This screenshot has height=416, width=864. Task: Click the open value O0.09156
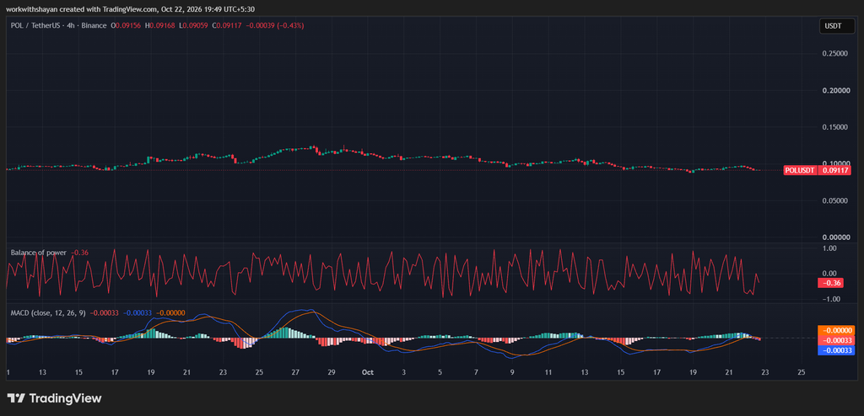point(127,26)
